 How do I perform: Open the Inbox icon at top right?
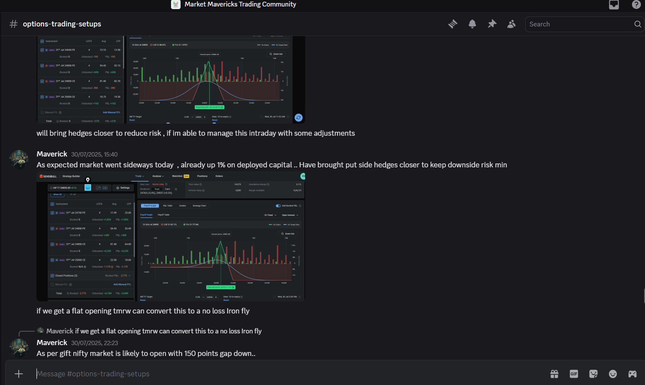click(614, 5)
